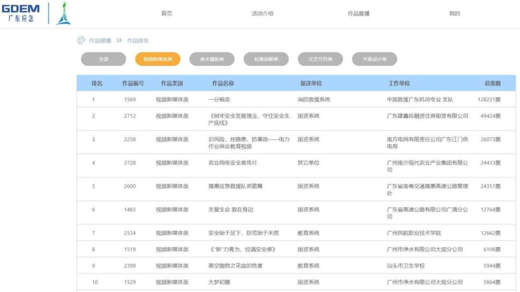
Task: Open the 活动介绍 navigation item
Action: click(262, 13)
